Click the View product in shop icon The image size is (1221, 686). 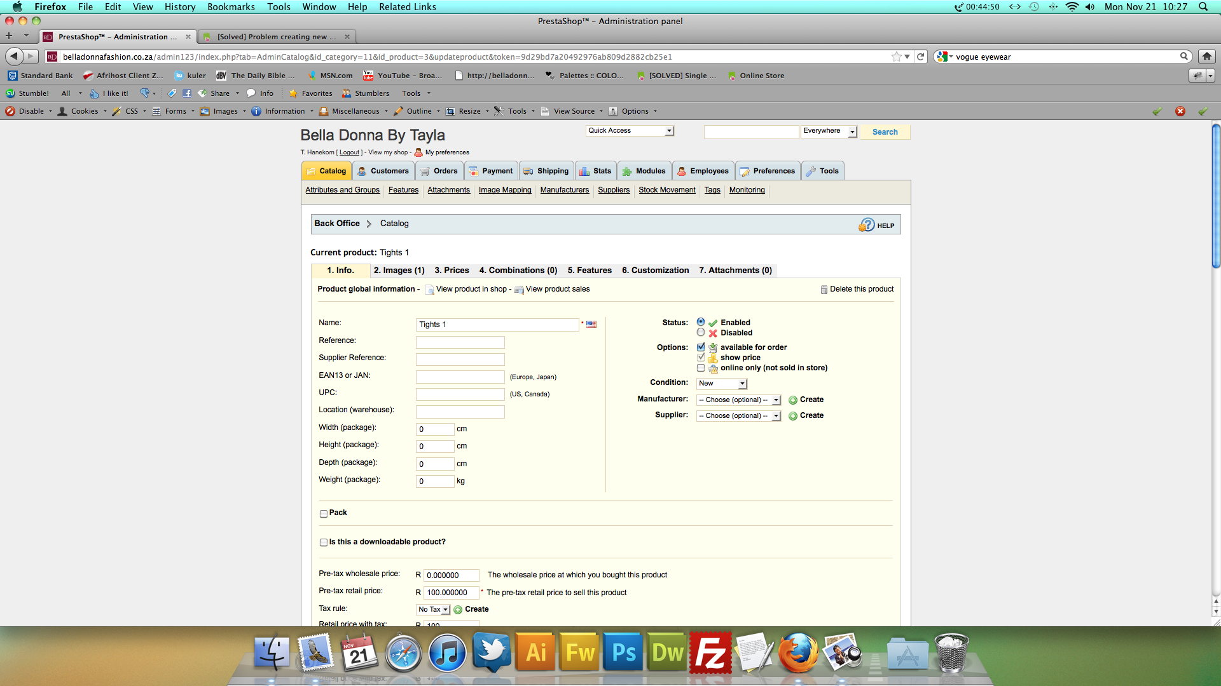[430, 290]
